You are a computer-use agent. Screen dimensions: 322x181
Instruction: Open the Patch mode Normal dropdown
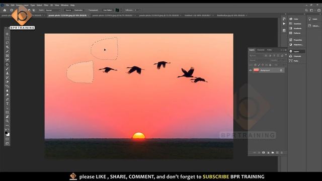click(53, 10)
